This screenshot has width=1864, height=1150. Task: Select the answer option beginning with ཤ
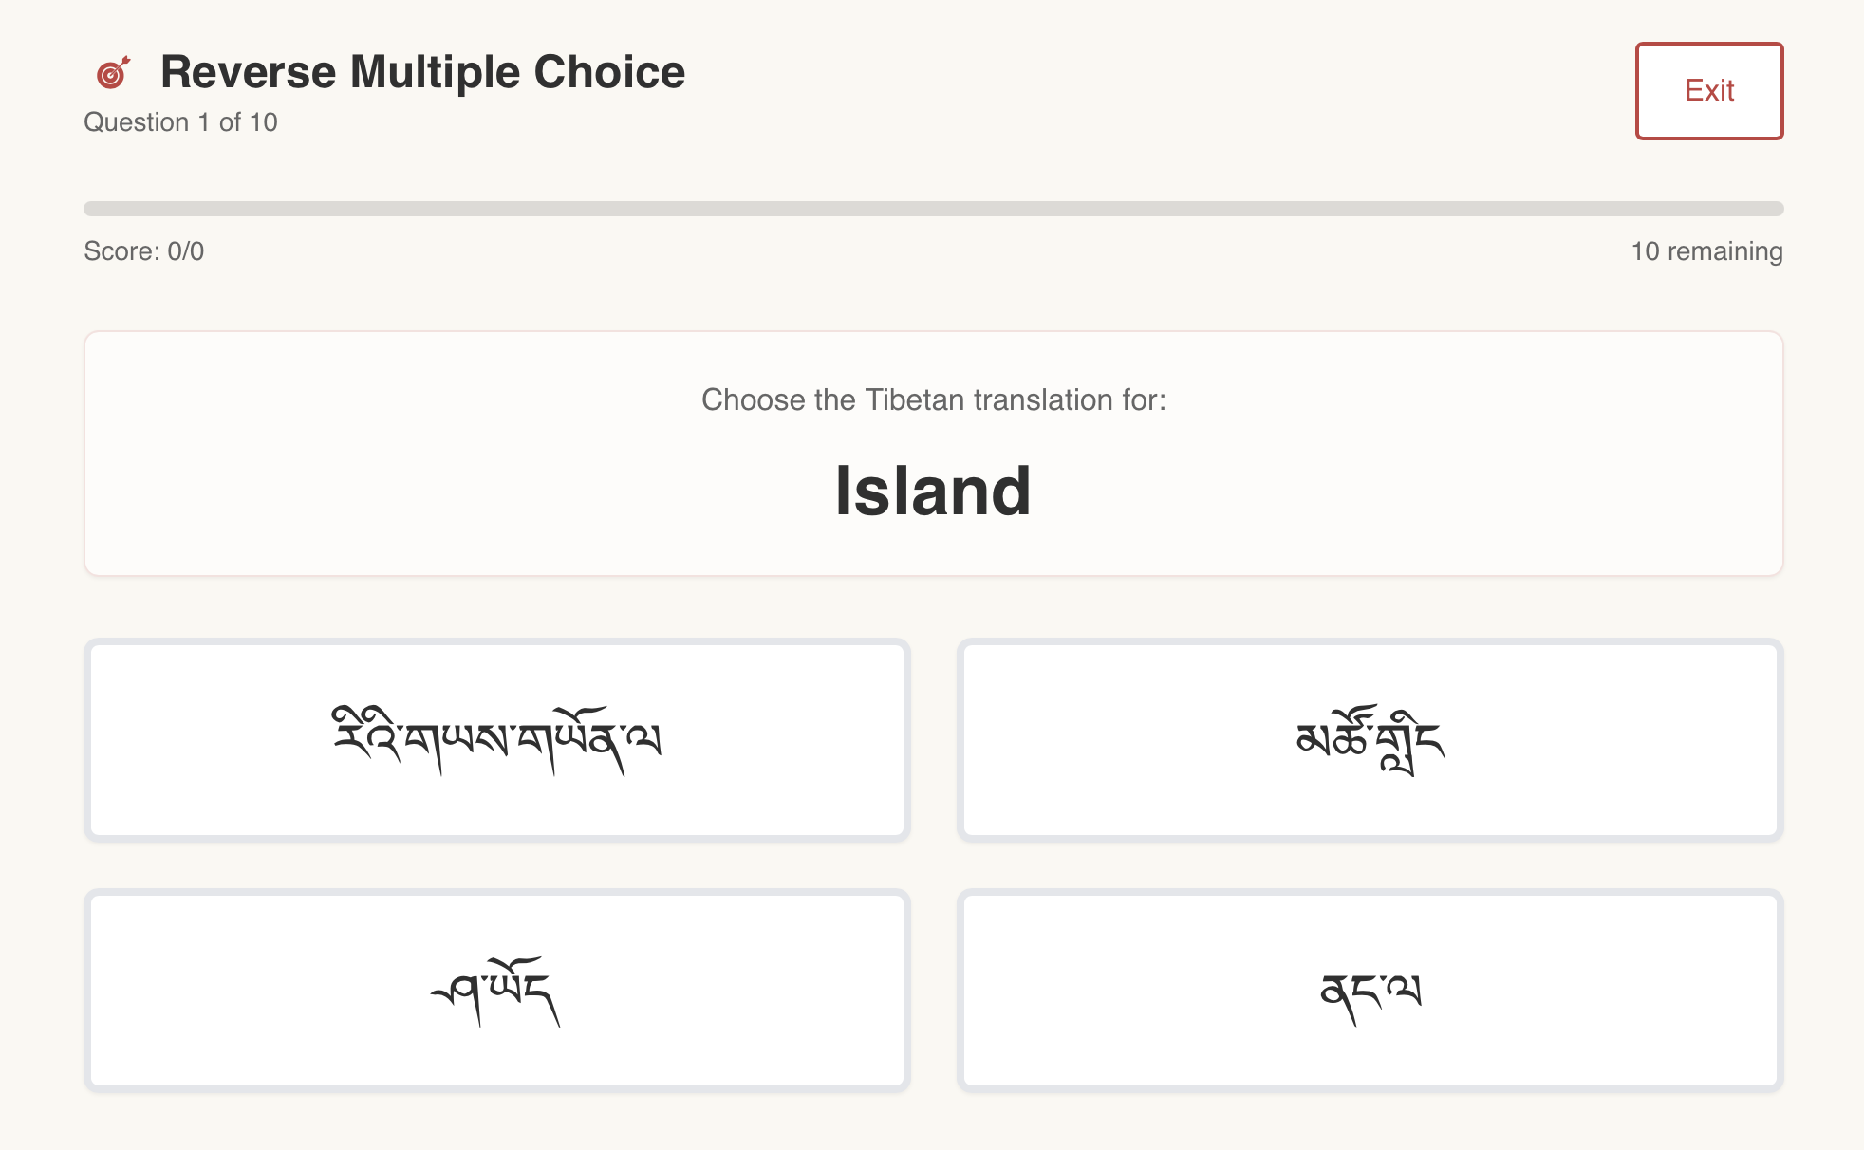496,991
